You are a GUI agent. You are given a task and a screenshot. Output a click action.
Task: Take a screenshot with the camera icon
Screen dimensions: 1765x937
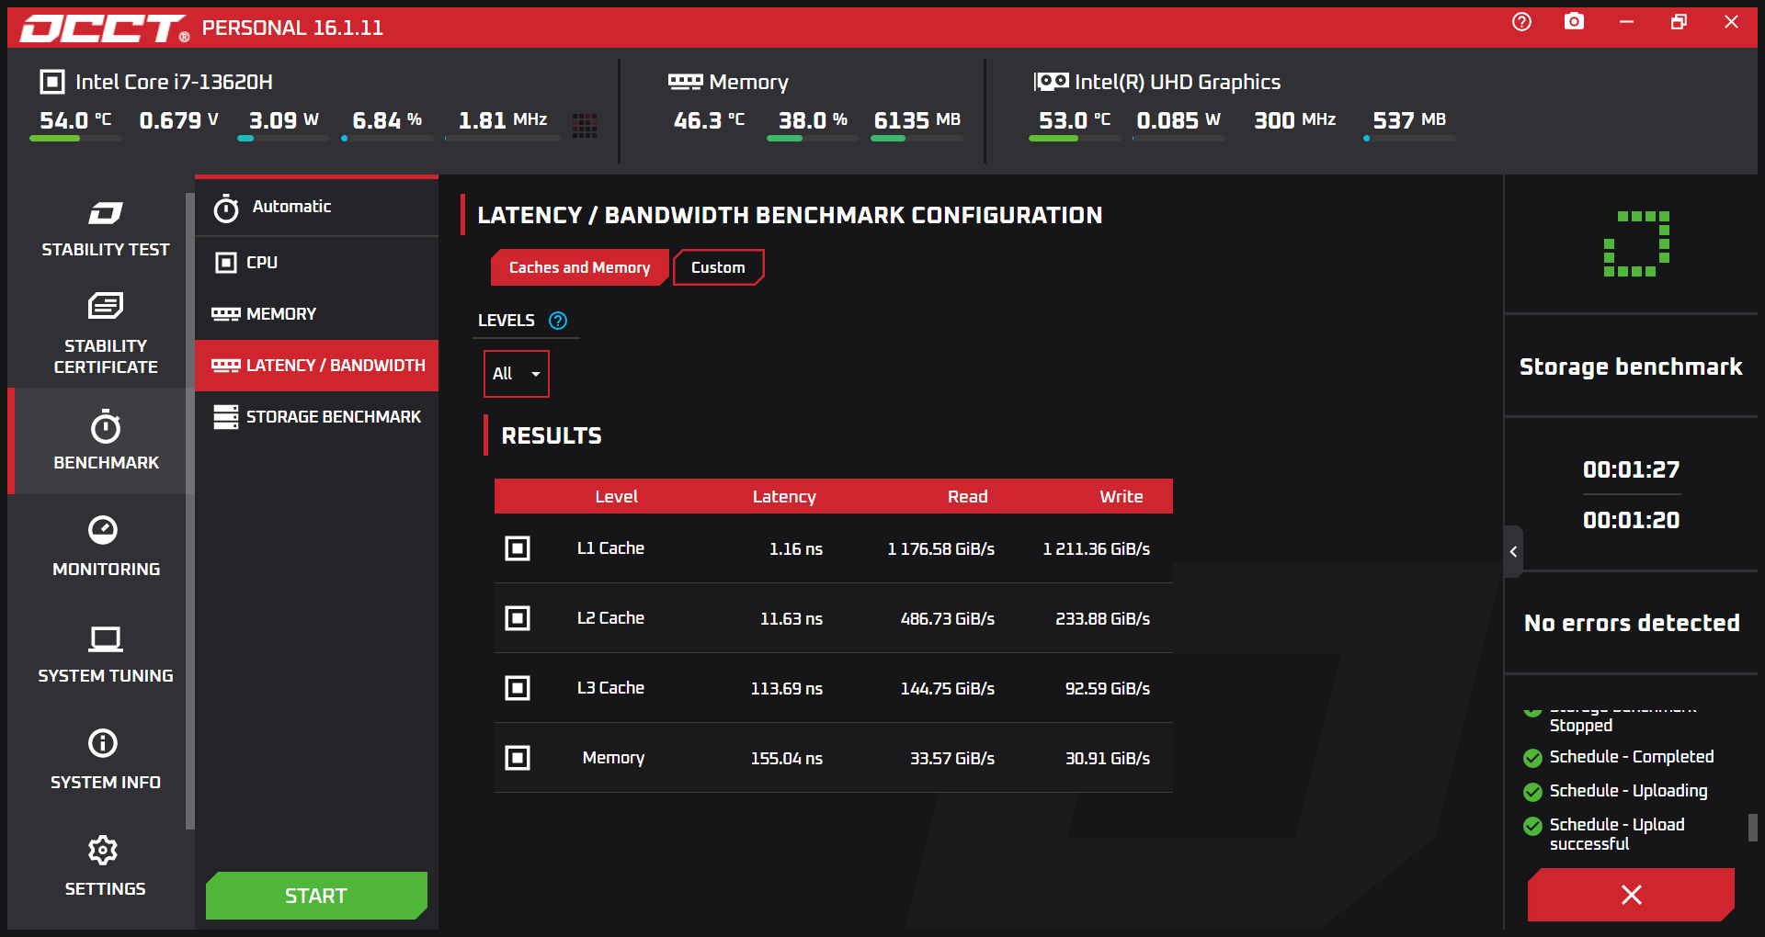[1574, 21]
